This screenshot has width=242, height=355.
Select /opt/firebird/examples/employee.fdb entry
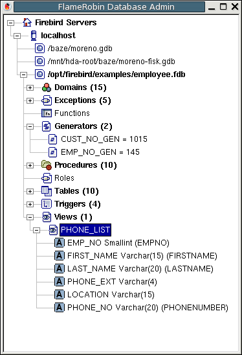[116, 74]
